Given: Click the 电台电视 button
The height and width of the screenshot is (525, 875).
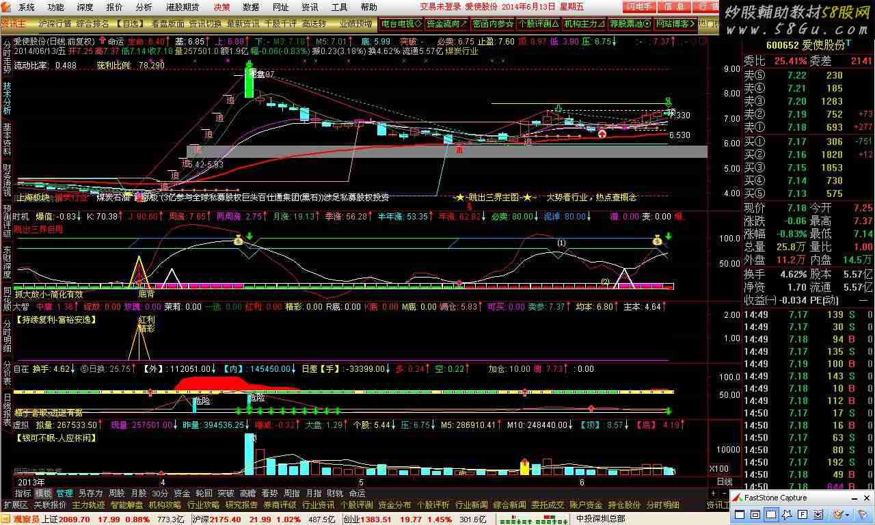Looking at the screenshot, I should [x=401, y=23].
